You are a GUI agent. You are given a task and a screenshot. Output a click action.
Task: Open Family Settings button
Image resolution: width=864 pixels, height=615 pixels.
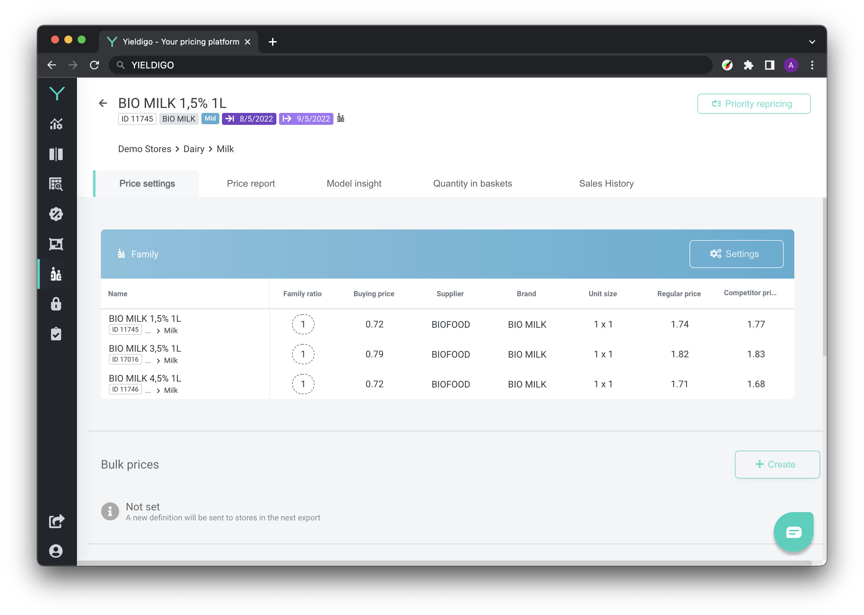(736, 254)
